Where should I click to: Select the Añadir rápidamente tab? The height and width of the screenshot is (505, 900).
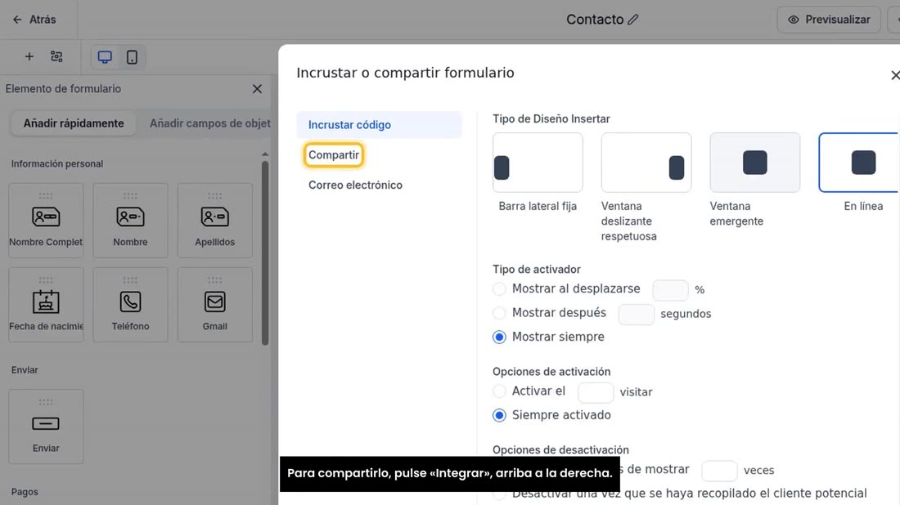point(74,123)
